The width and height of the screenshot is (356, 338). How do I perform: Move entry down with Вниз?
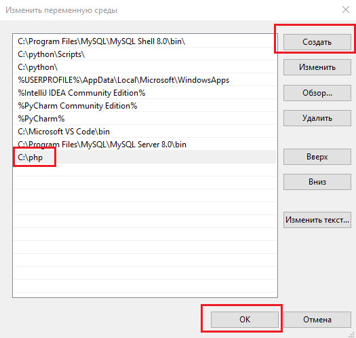[x=317, y=182]
